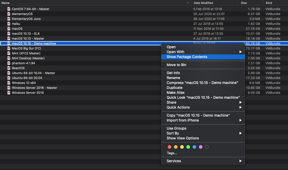Apply the red tag color
Screen dimensions: 288x170
(170, 147)
